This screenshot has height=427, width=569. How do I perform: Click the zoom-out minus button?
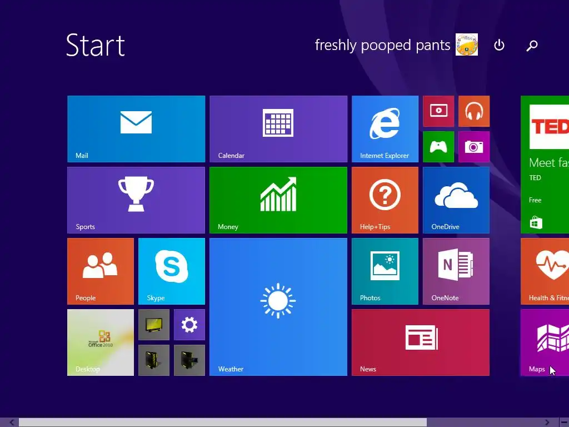coord(564,423)
